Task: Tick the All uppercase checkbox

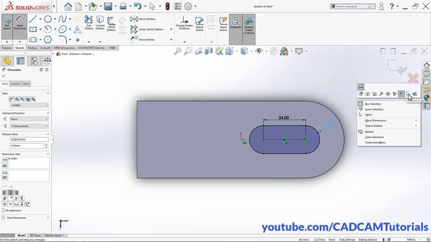Action: pos(3,210)
